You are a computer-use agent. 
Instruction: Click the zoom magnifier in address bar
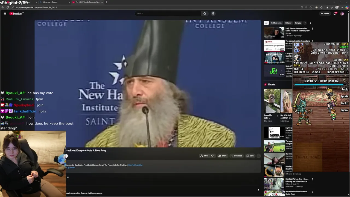pyautogui.click(x=306, y=7)
